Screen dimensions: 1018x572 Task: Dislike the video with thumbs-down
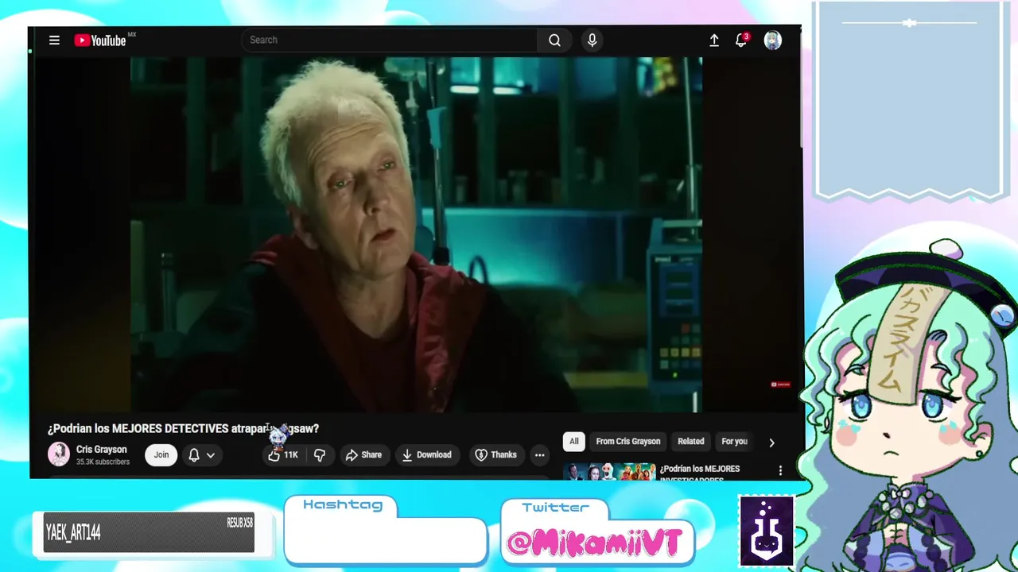320,455
